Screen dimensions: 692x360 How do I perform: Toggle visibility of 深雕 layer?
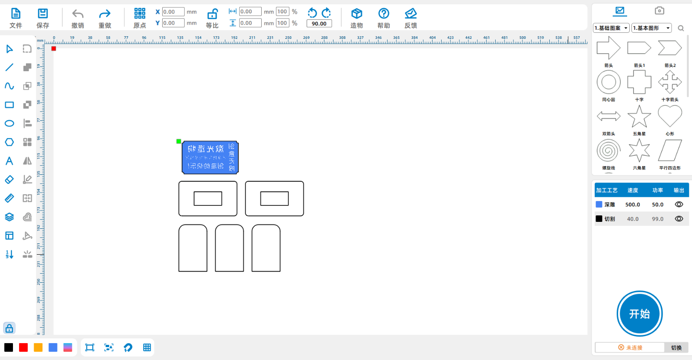679,205
